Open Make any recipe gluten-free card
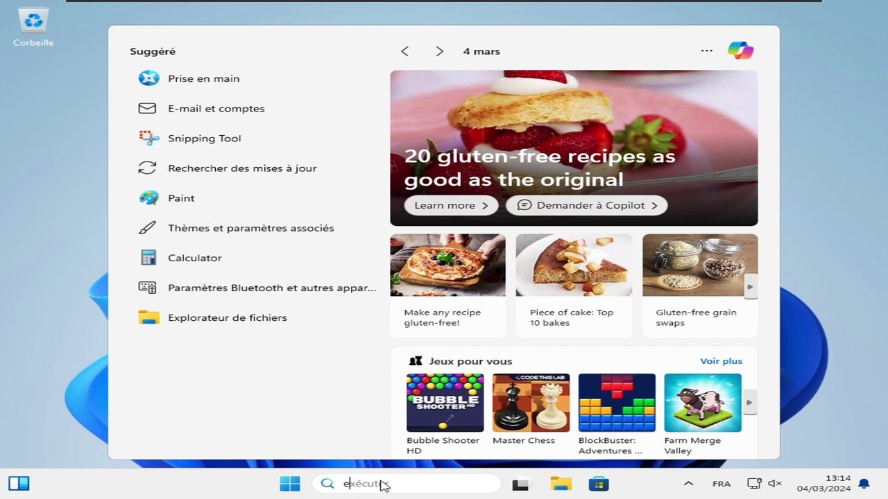Image resolution: width=888 pixels, height=499 pixels. coord(447,286)
